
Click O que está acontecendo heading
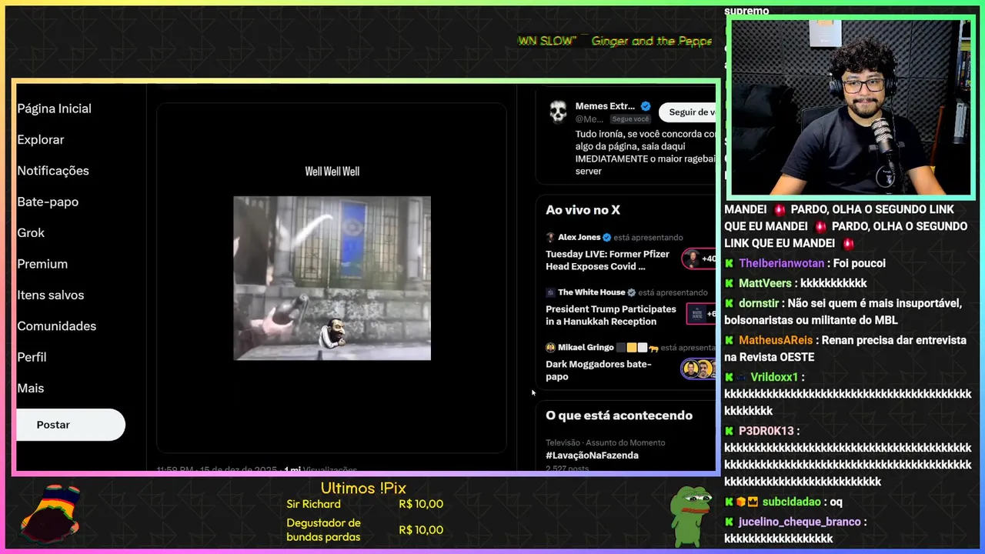tap(619, 415)
